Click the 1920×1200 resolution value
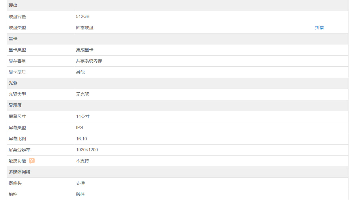Image resolution: width=356 pixels, height=200 pixels. click(x=87, y=150)
